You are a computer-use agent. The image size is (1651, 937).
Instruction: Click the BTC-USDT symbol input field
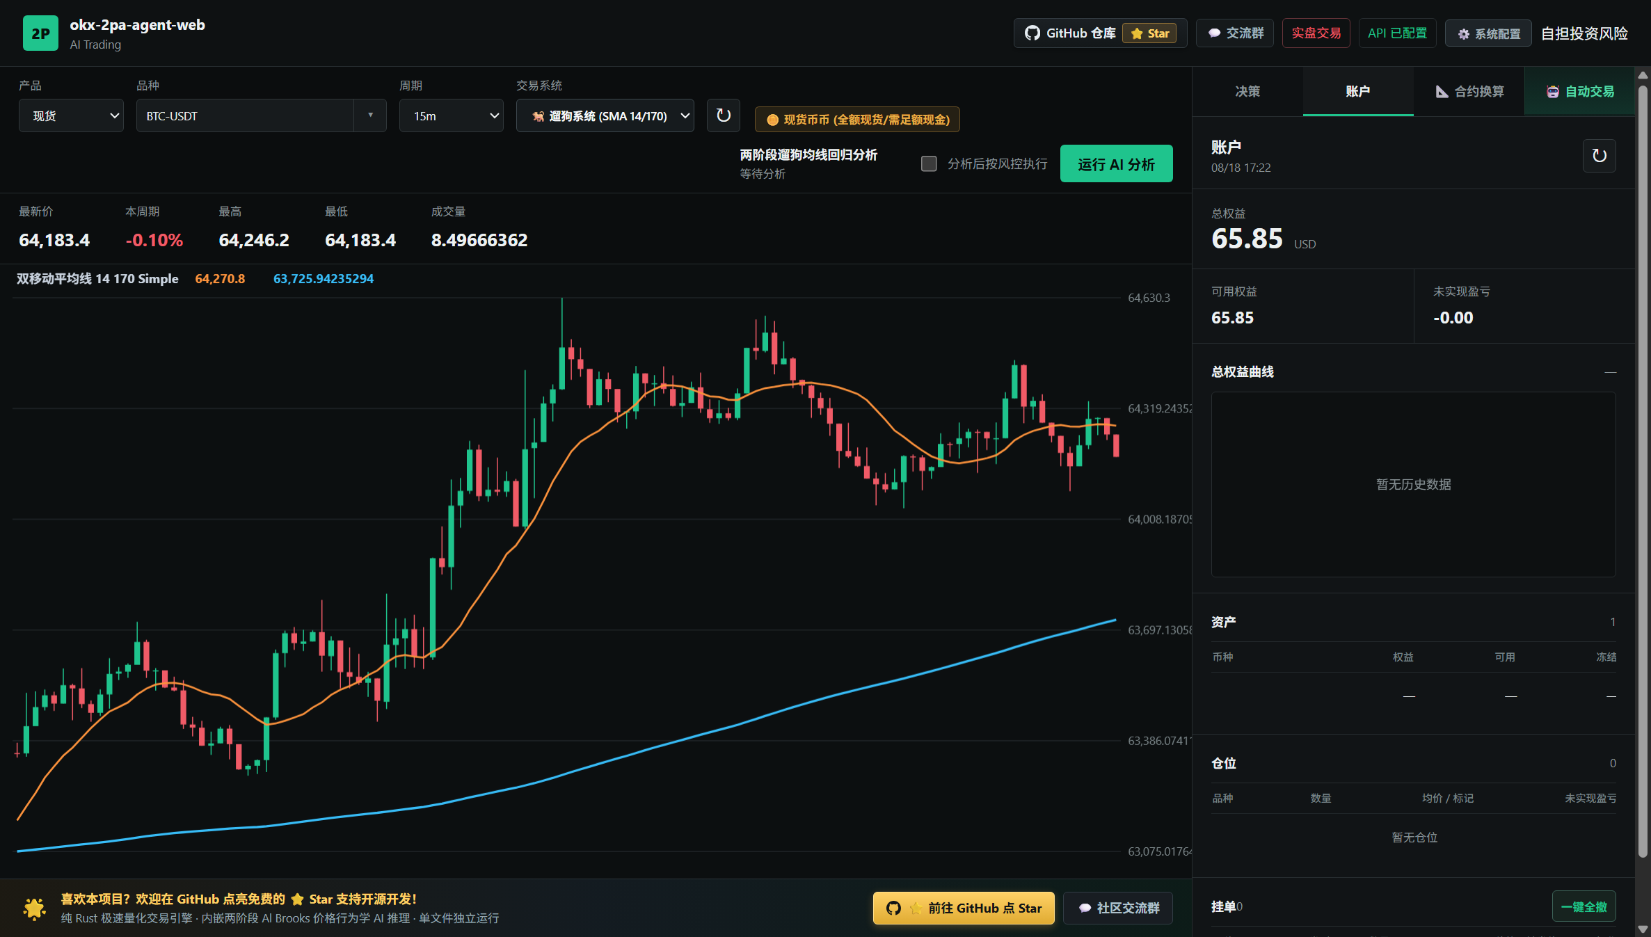(x=245, y=116)
